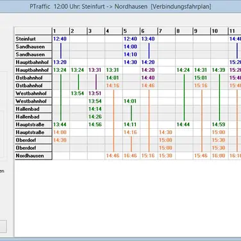Select the 14:39 Hauptbahnhof cell
Screen dimensions: 241x241
point(219,70)
